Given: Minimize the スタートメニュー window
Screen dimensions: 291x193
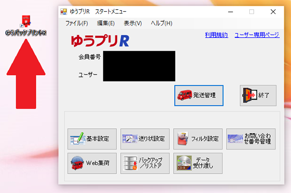Looking at the screenshot, I should pos(230,12).
